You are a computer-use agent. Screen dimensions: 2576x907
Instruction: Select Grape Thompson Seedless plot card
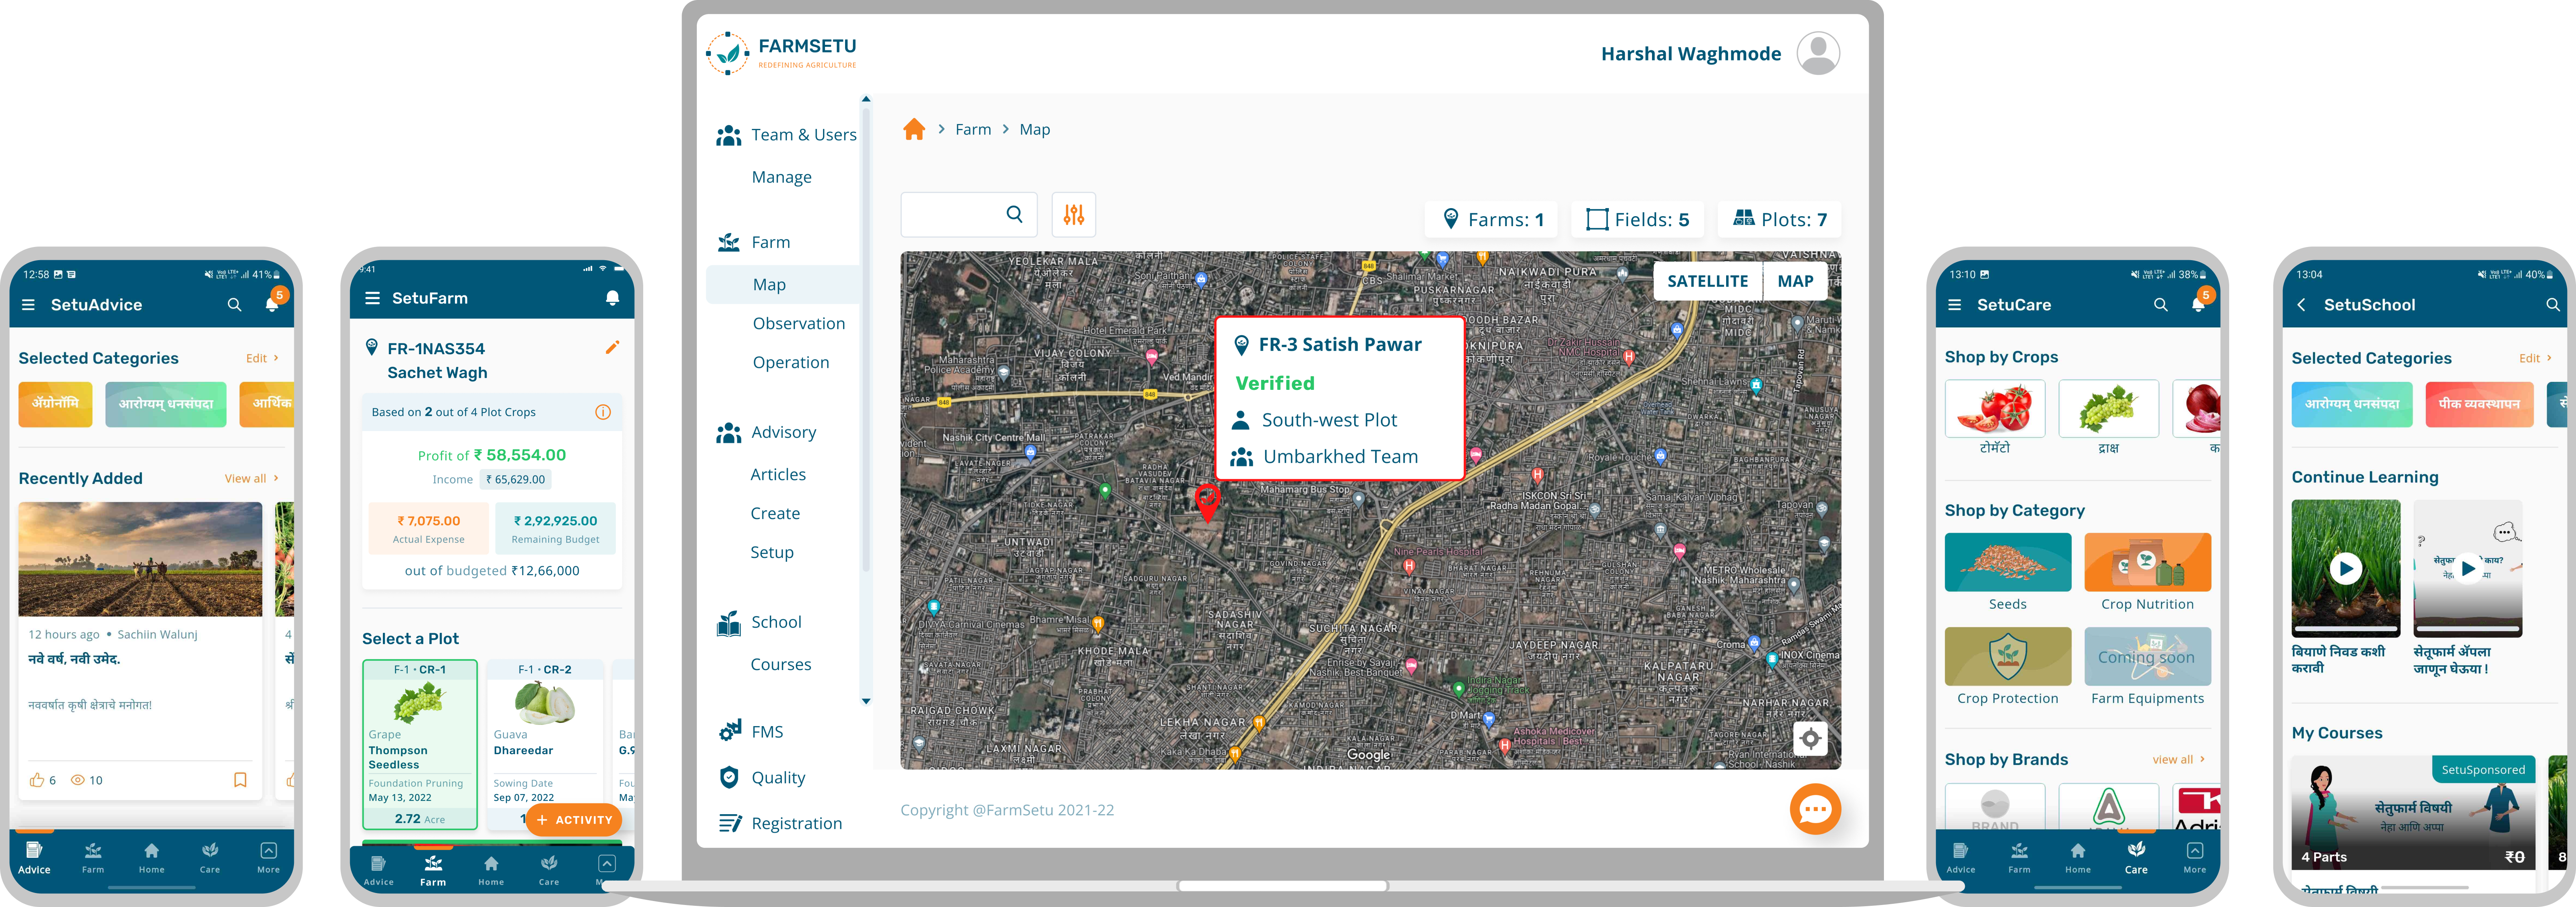pyautogui.click(x=420, y=744)
